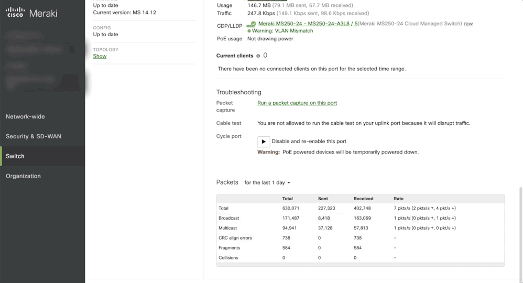523x283 pixels.
Task: Click the Sent column header
Action: click(x=323, y=199)
